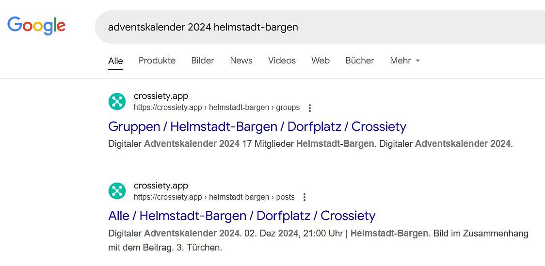
Task: Open the 'Gruppen / Helmstadt-Bargen' result link
Action: pos(257,126)
